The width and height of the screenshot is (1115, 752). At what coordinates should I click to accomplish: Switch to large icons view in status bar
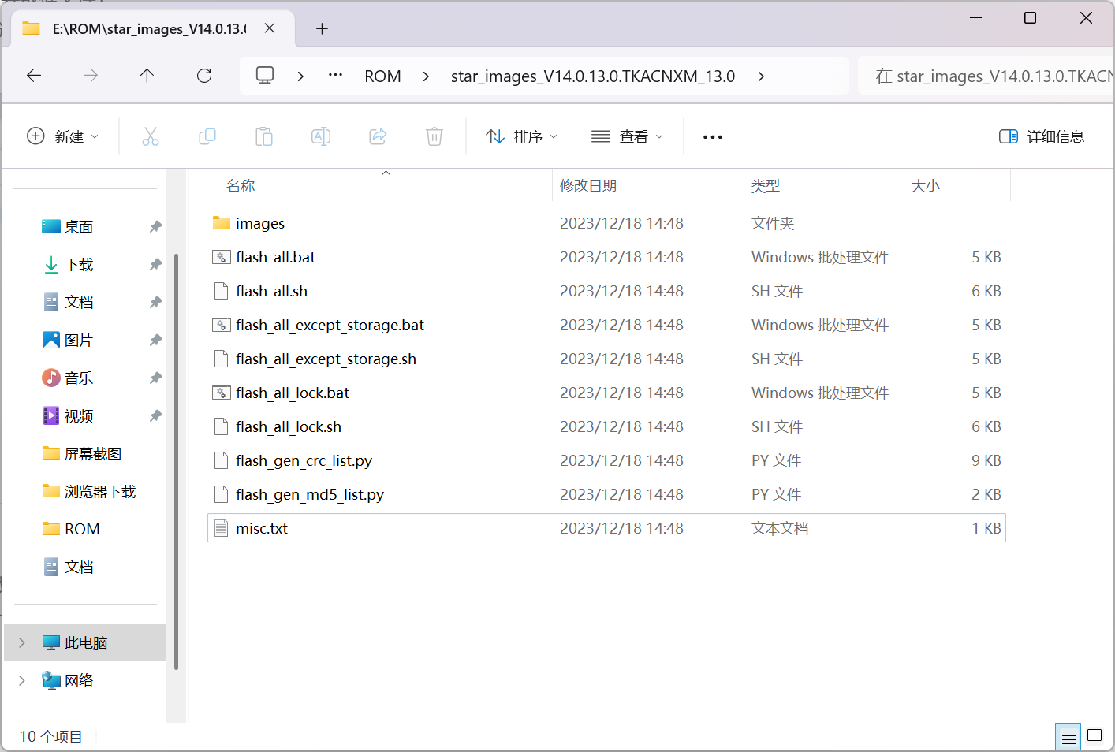(x=1094, y=736)
